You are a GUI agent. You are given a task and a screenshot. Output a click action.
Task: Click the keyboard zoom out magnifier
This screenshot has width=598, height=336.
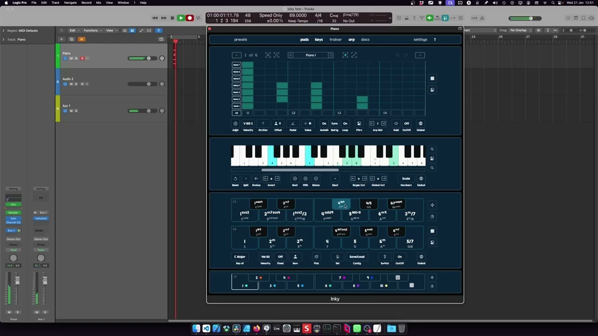coord(432,168)
